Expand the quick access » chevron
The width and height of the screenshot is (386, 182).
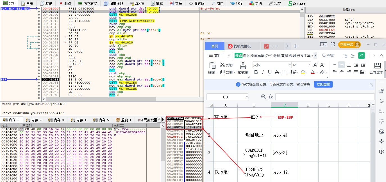tap(229, 56)
